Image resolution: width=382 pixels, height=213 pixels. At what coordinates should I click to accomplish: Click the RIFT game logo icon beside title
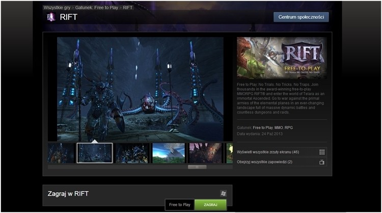pos(51,17)
